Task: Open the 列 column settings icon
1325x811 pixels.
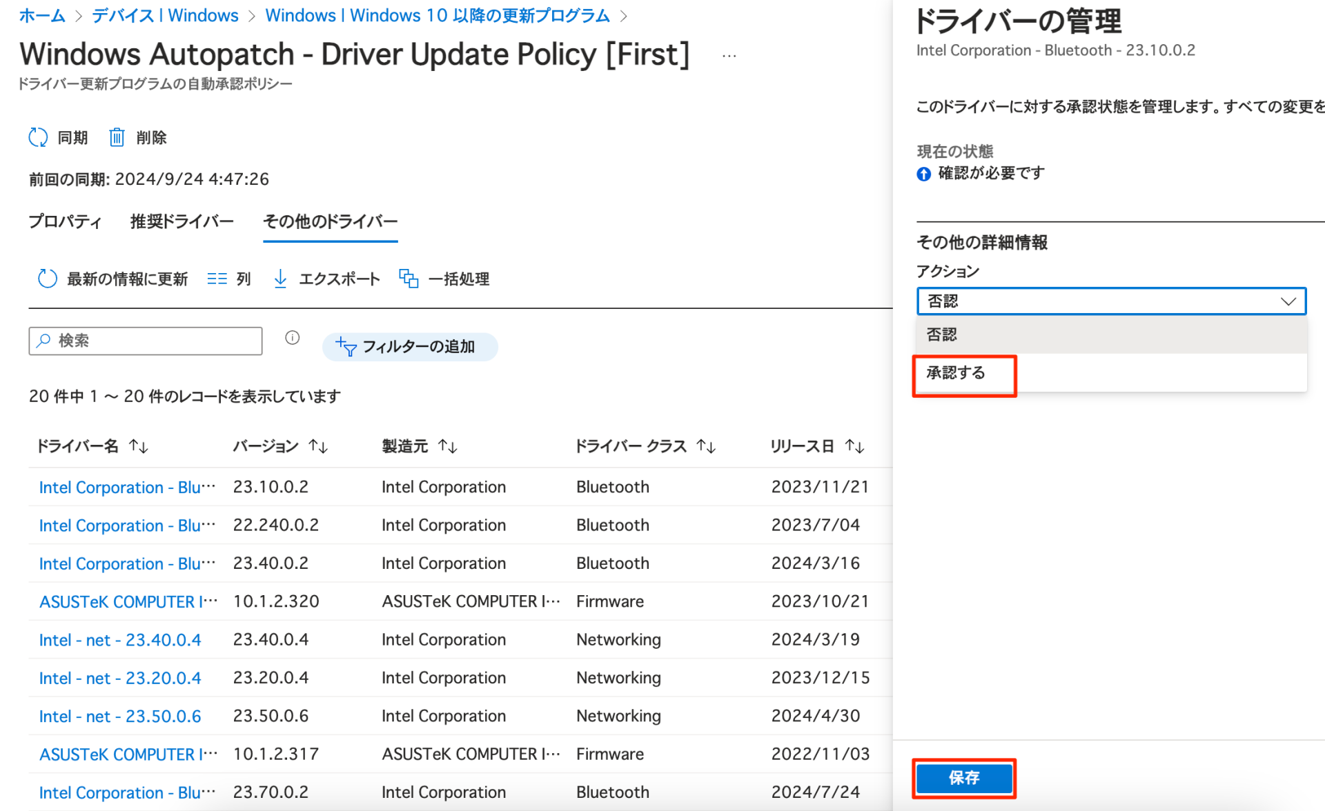Action: point(217,279)
